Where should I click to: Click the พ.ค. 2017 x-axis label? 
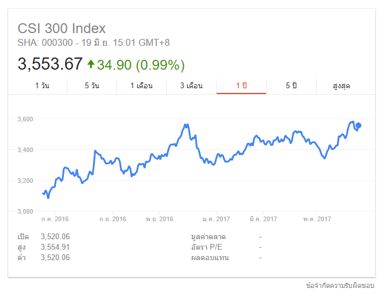tap(317, 219)
